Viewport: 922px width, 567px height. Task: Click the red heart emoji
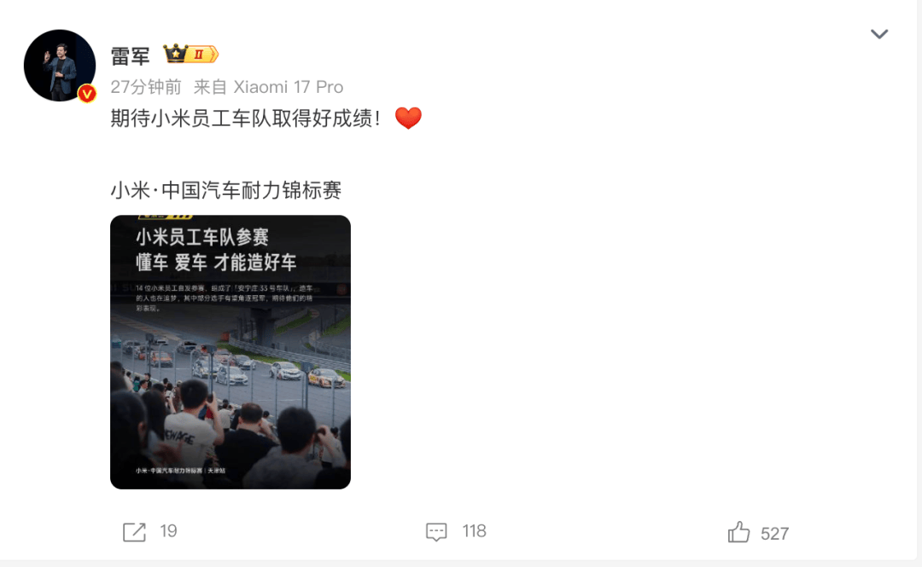pos(408,119)
